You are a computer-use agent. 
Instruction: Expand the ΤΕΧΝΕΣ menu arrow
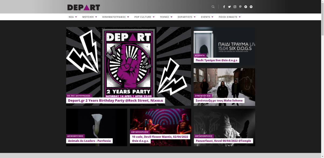click(171, 17)
